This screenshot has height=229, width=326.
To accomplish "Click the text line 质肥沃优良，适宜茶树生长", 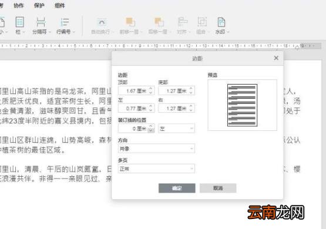I will coord(56,101).
